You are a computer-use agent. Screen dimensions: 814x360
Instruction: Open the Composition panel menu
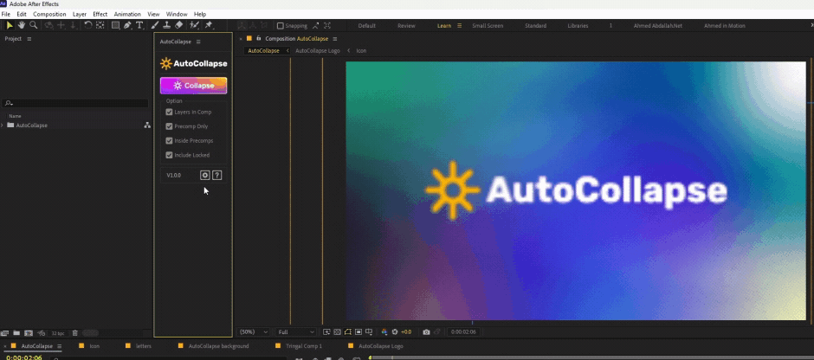point(335,39)
